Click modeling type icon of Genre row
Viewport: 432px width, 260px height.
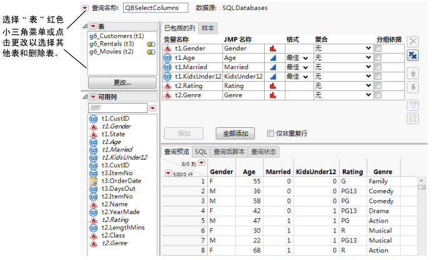tap(273, 95)
